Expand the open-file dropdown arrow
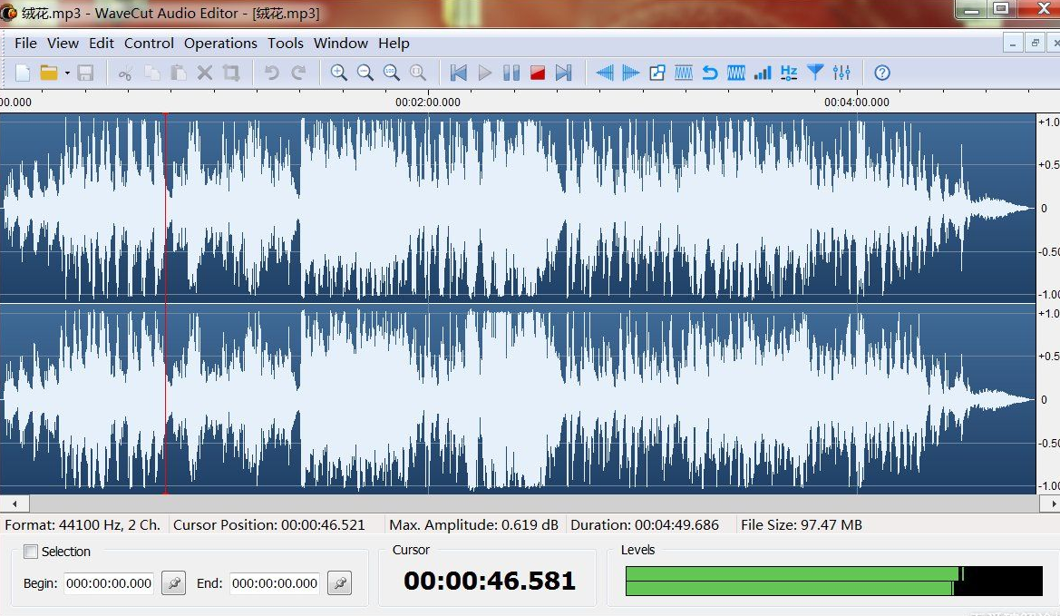Image resolution: width=1060 pixels, height=616 pixels. [x=67, y=73]
